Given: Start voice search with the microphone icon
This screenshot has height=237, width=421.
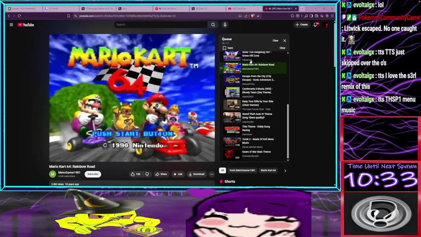Looking at the screenshot, I should click(225, 25).
